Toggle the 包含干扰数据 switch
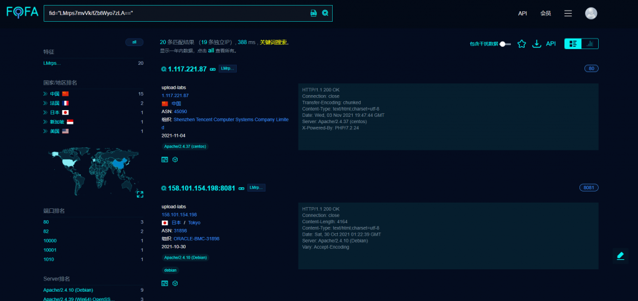 click(505, 44)
